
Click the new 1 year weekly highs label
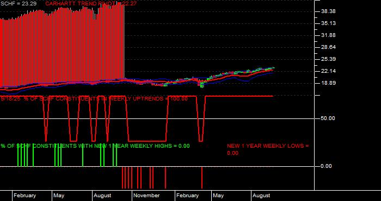coord(95,146)
